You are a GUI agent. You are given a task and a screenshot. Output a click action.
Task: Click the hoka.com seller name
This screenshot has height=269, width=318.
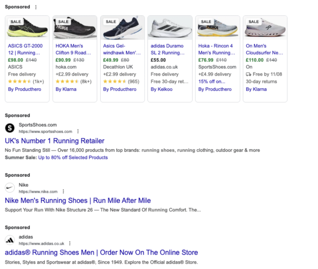[66, 67]
